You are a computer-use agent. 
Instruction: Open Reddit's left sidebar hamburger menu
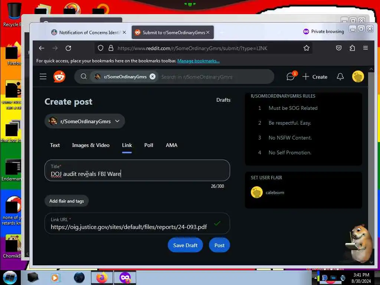point(43,76)
